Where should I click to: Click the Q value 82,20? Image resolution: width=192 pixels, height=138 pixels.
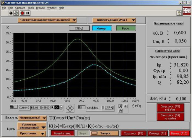[183, 82]
